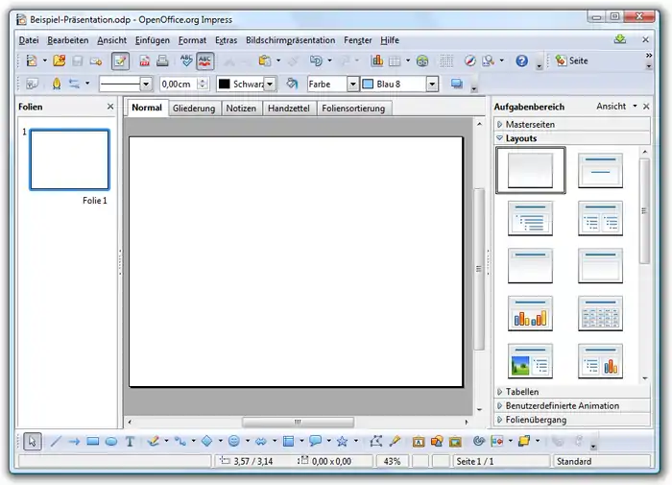Select the Rectangle tool
Screen dimensions: 672x485
point(92,441)
